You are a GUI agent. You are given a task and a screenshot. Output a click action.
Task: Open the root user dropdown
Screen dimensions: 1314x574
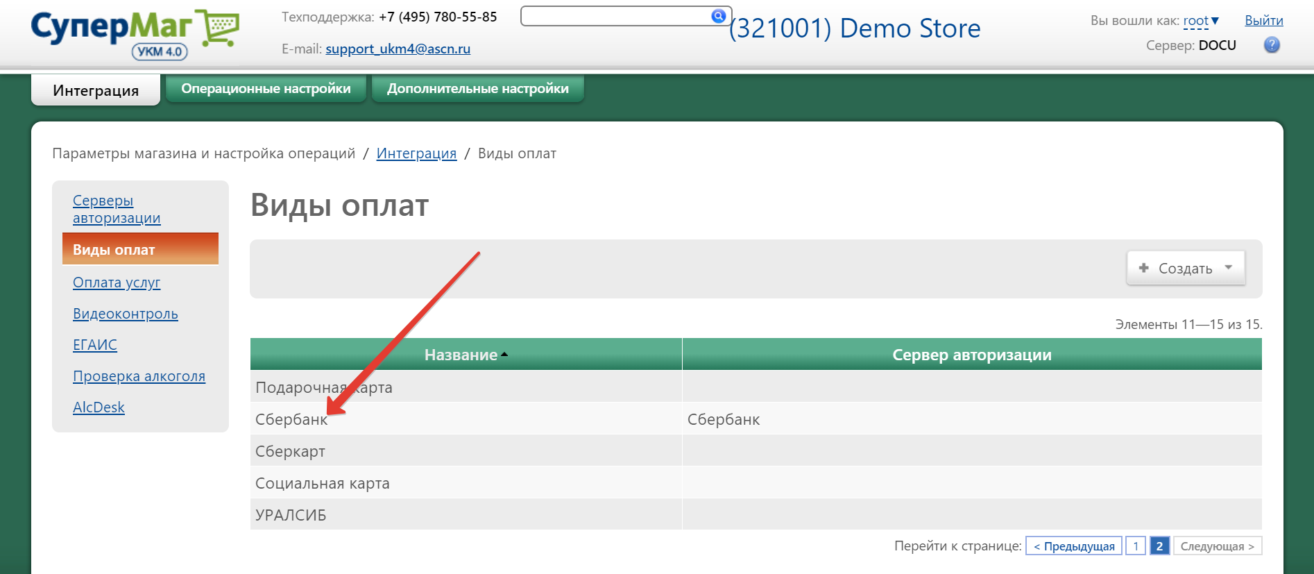coord(1201,21)
